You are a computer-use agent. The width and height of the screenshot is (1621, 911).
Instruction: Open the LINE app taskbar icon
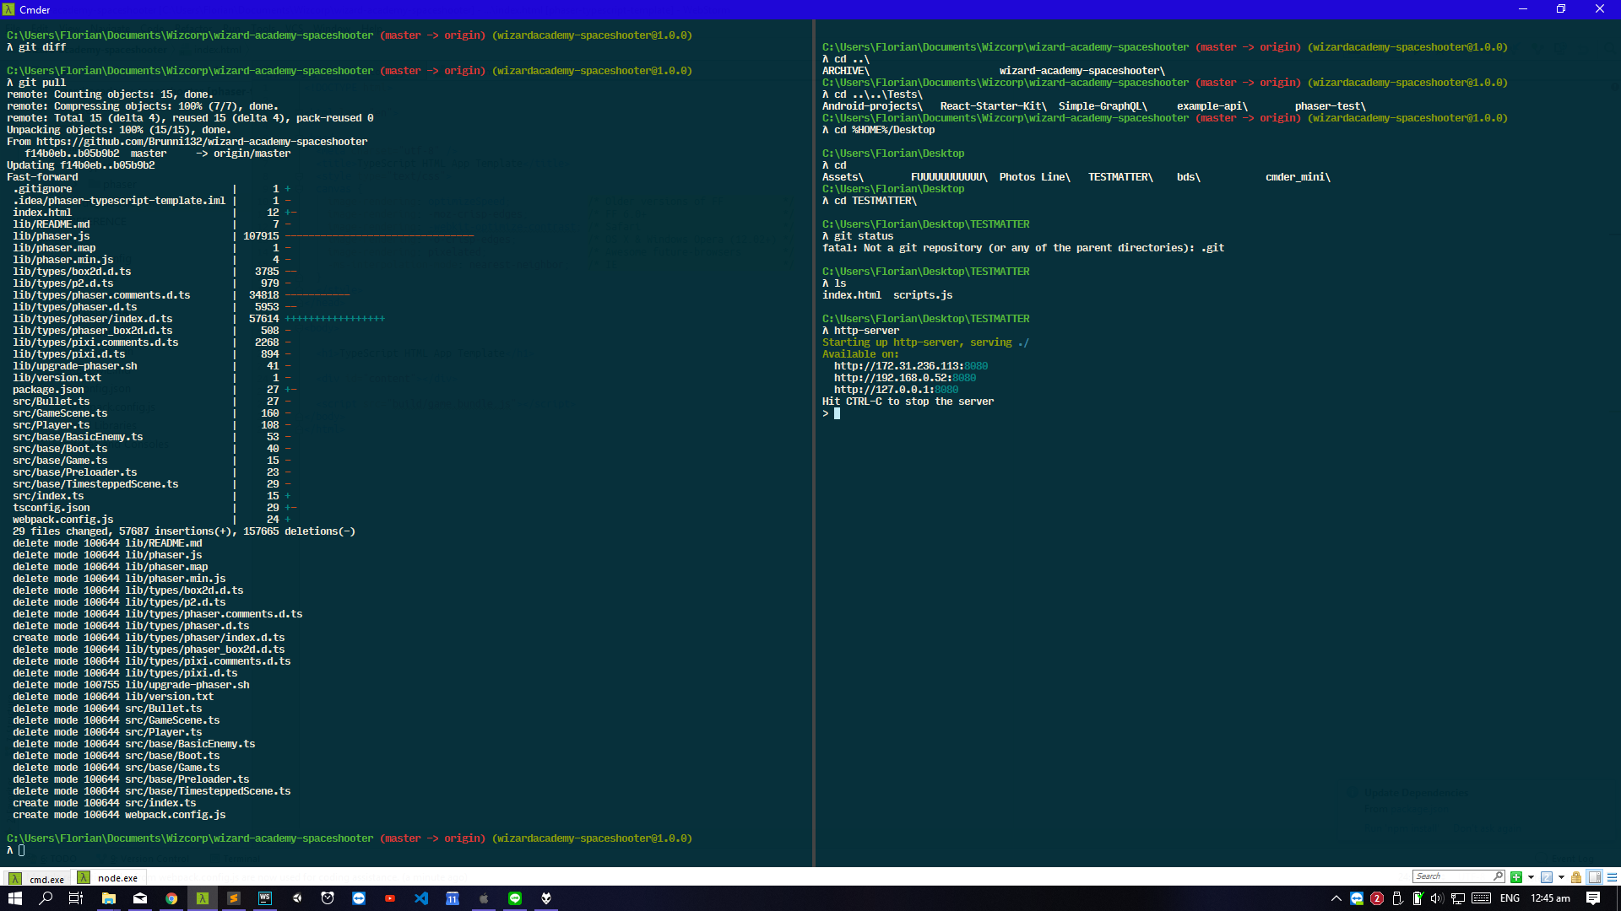coord(515,898)
